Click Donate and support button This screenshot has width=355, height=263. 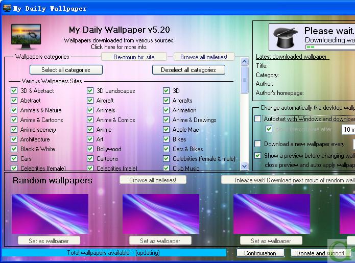[x=321, y=253]
